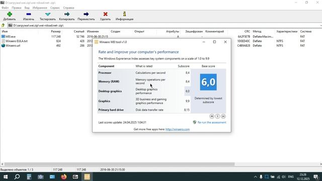Open the http://winaero.com link

pyautogui.click(x=178, y=129)
